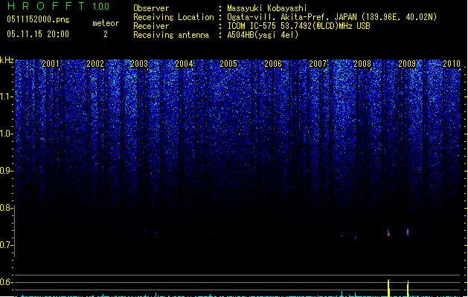468x297 pixels.
Task: Click the 2005 time marker
Action: point(228,64)
